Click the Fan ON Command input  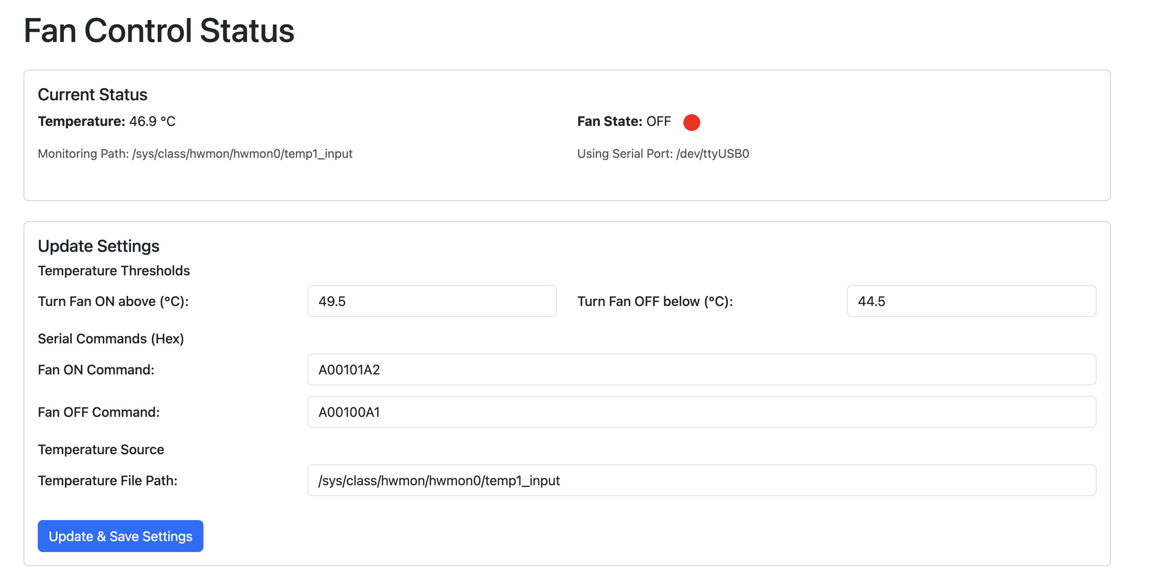(x=701, y=369)
